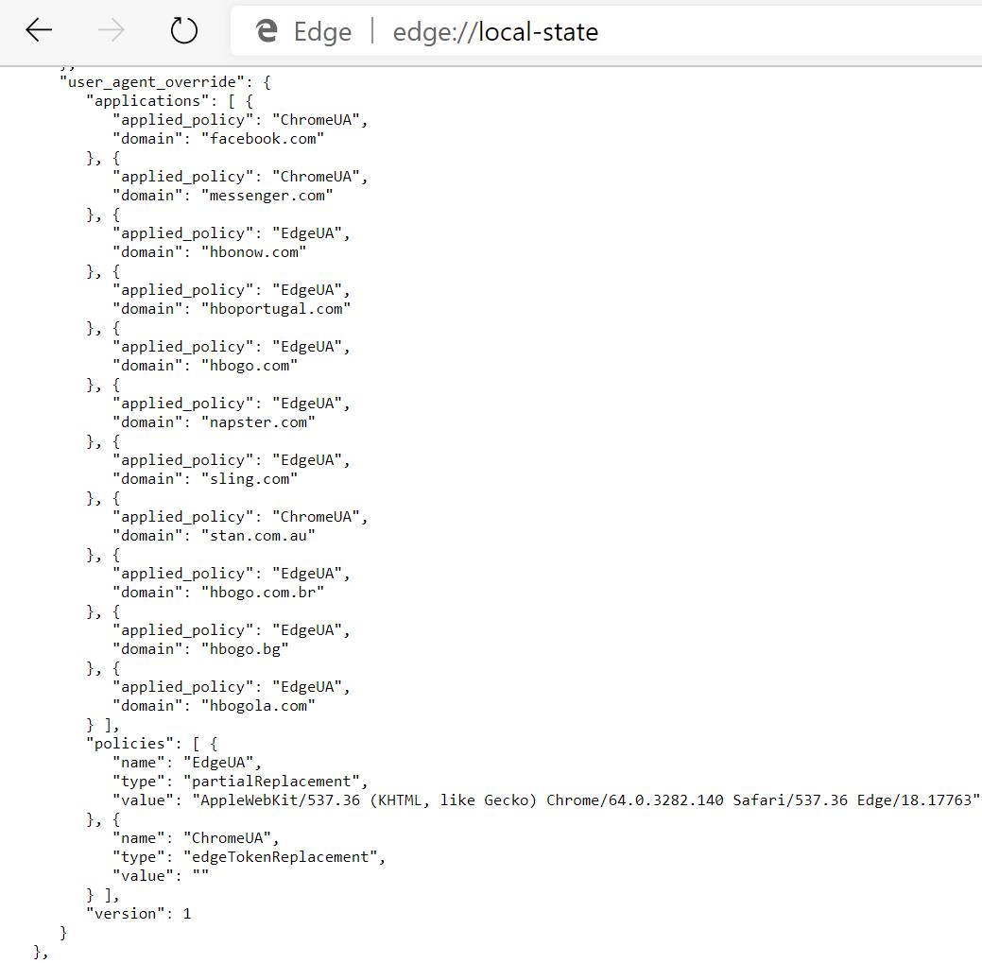Click the "user_agent_override" key text
This screenshot has height=963, width=982.
[x=152, y=82]
